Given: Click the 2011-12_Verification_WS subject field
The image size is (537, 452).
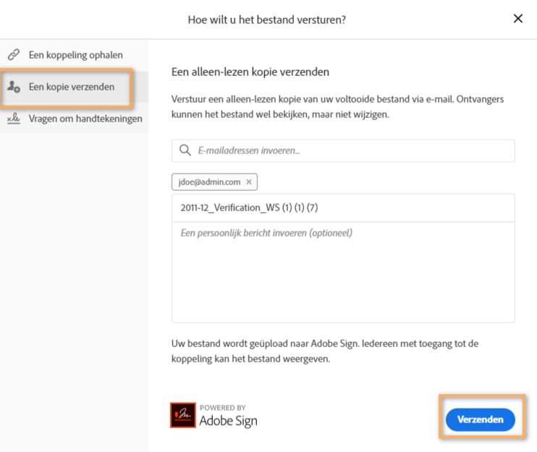Looking at the screenshot, I should pos(343,208).
